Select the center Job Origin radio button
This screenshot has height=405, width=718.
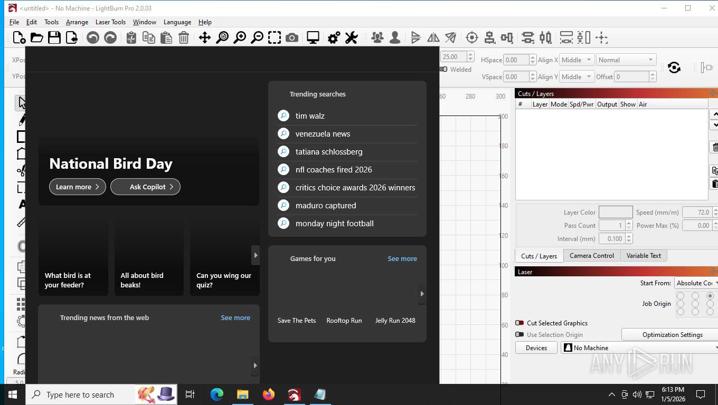tap(695, 304)
